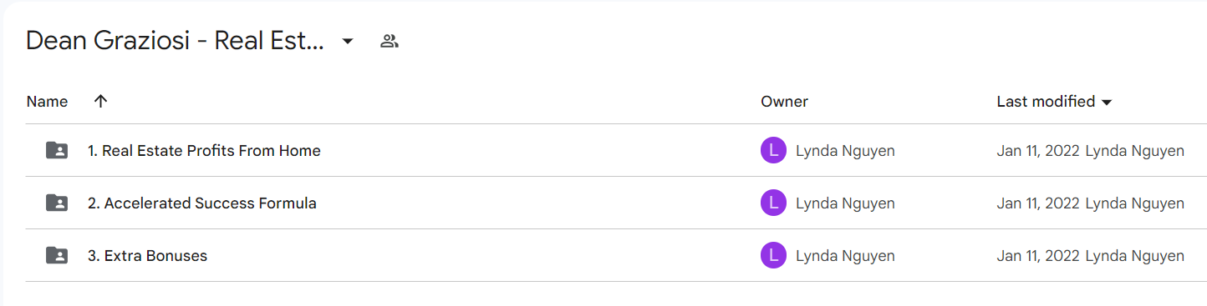Click the Name sort ascending arrow
This screenshot has height=306, width=1207.
click(100, 102)
